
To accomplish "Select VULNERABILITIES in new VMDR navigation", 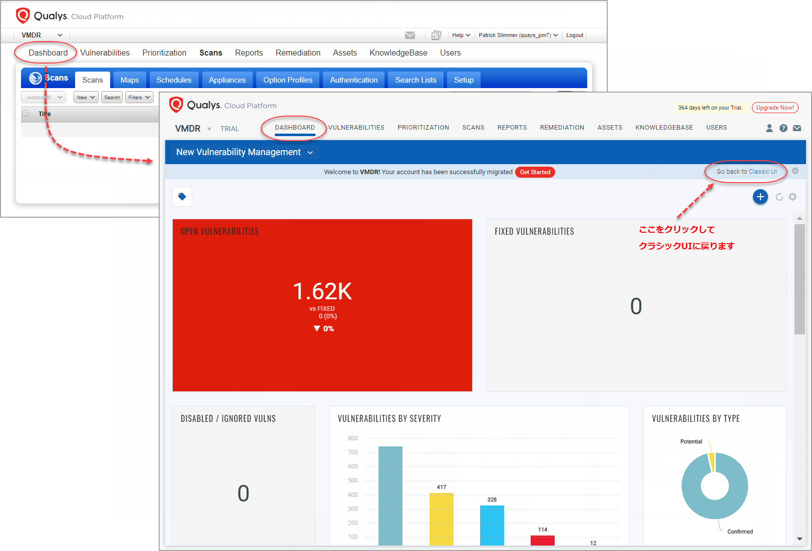I will pyautogui.click(x=356, y=128).
